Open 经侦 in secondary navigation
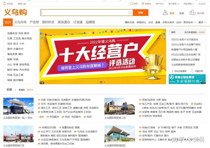The height and width of the screenshot is (148, 210). 179,22
